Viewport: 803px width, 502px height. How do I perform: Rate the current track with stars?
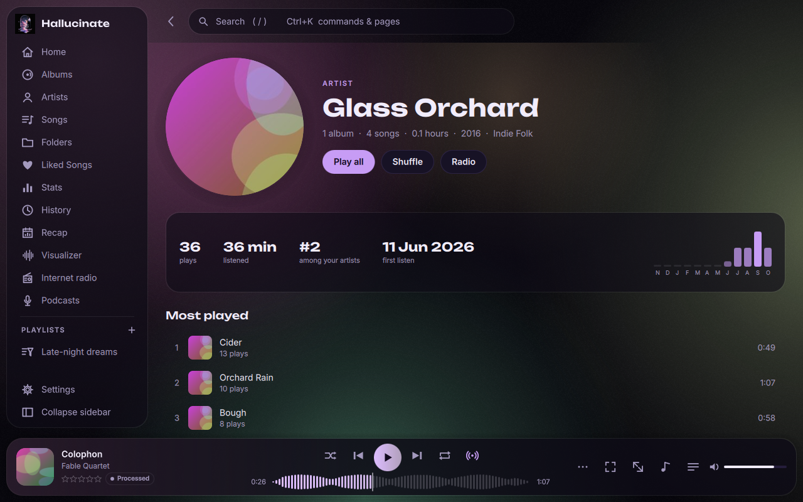pos(82,479)
